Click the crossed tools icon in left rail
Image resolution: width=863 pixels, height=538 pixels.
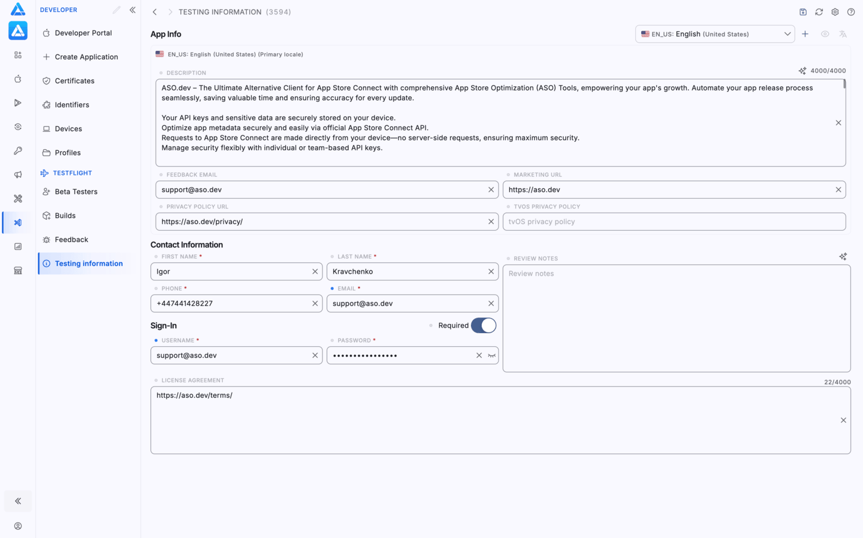[18, 199]
